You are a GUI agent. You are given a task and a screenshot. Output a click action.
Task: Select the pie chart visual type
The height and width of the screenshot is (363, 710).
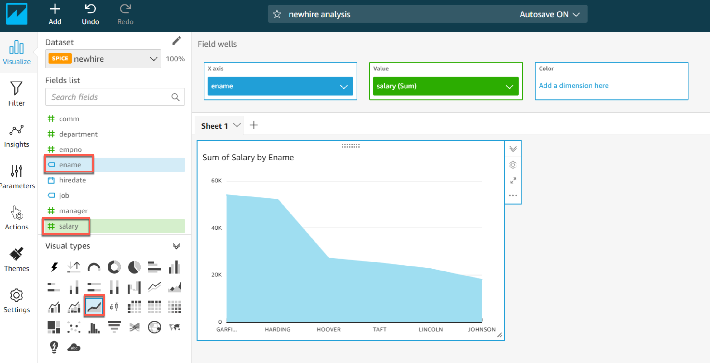pyautogui.click(x=134, y=267)
